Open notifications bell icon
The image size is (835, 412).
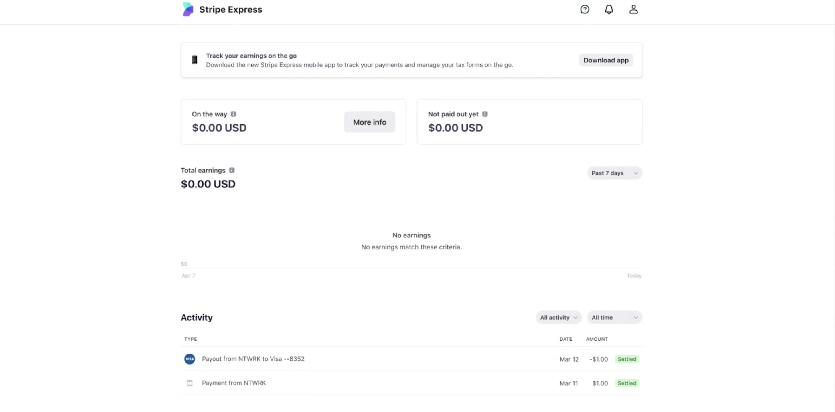coord(609,9)
